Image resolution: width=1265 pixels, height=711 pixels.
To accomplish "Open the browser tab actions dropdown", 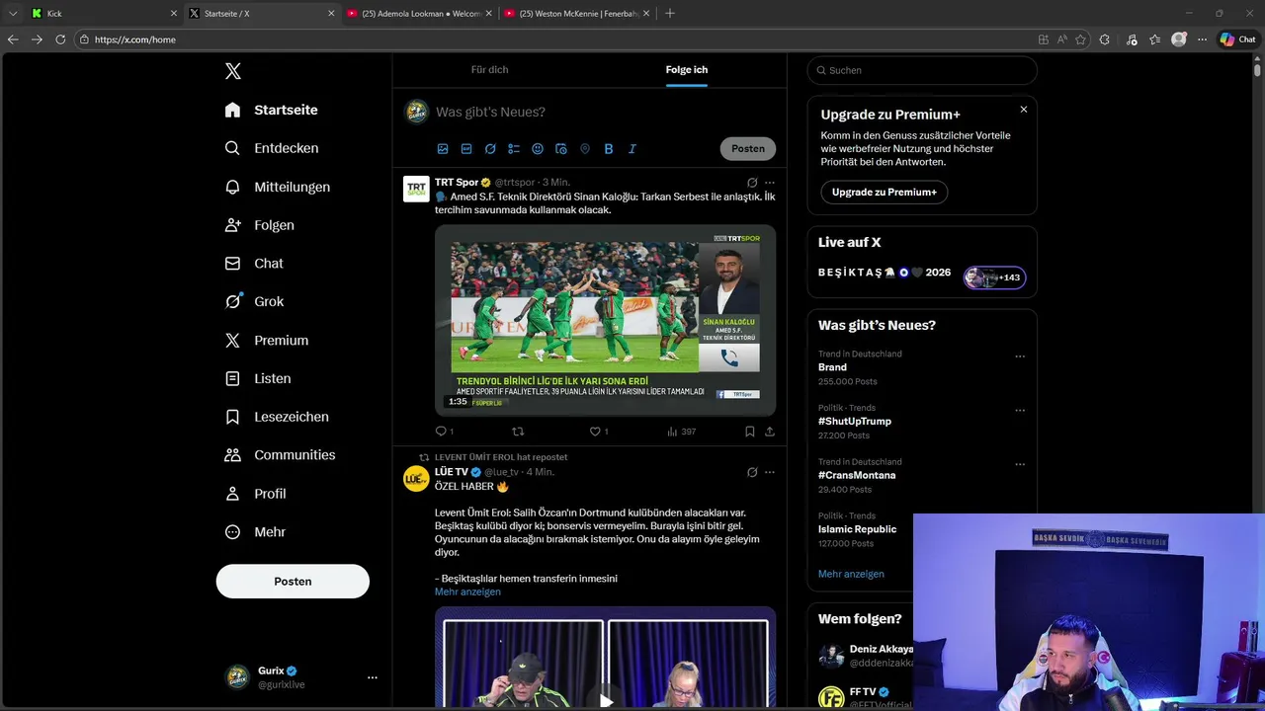I will pyautogui.click(x=13, y=13).
